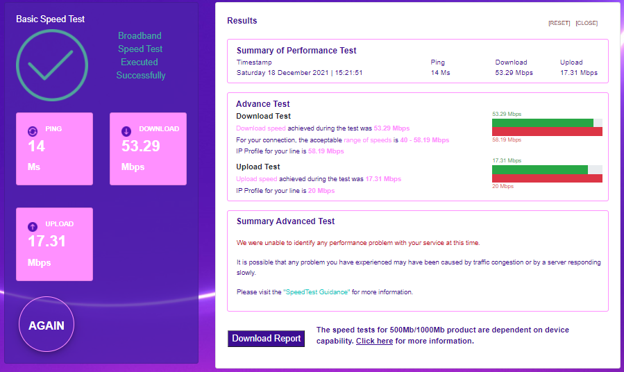Click the timestamp Saturday 18 December 2021

[x=299, y=72]
